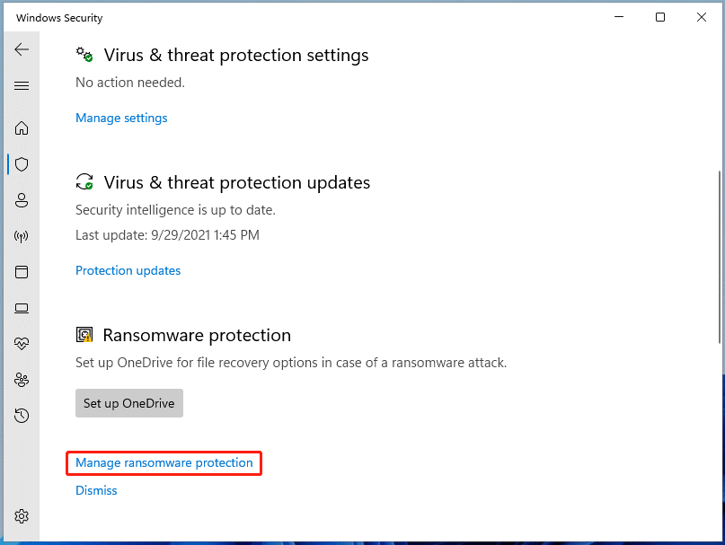725x545 pixels.
Task: Open Windows Security settings gear
Action: click(x=22, y=516)
